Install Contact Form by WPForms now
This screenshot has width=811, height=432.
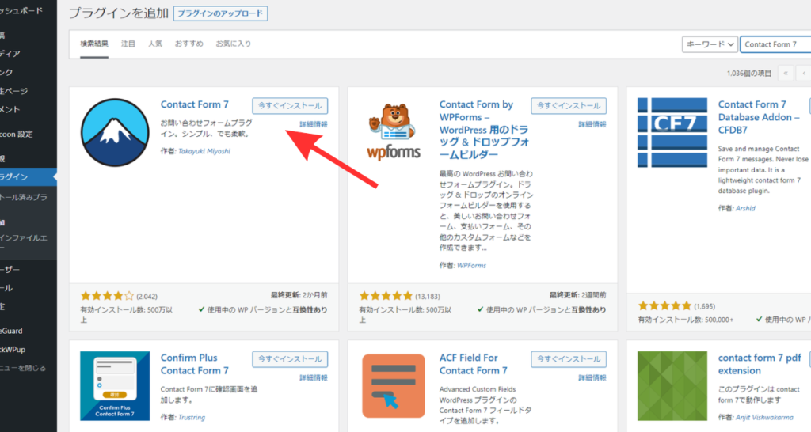pyautogui.click(x=569, y=105)
